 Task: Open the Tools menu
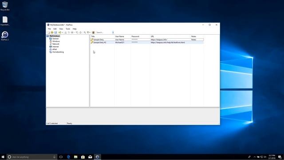tap(68, 29)
